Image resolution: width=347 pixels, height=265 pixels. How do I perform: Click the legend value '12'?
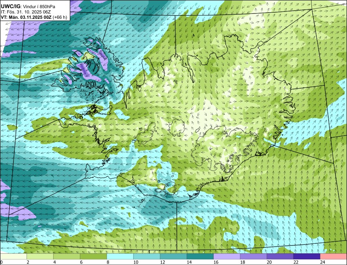162,262
